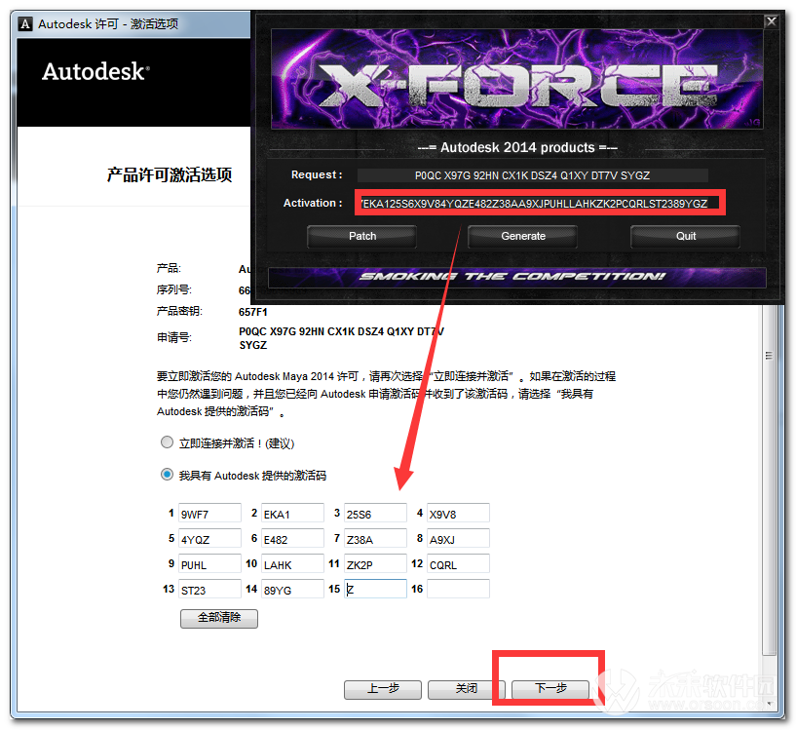Image resolution: width=796 pixels, height=730 pixels.
Task: Click the Request code field in X-Force
Action: 533,175
